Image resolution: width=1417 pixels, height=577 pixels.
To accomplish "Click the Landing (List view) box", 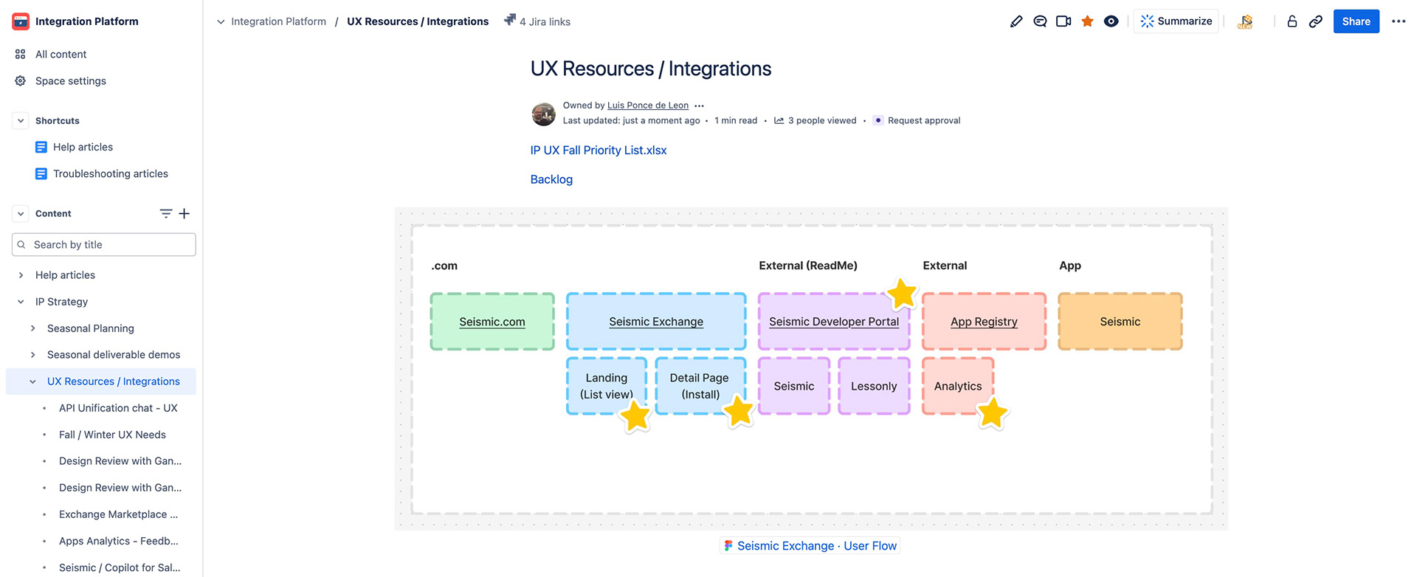I will coord(607,386).
